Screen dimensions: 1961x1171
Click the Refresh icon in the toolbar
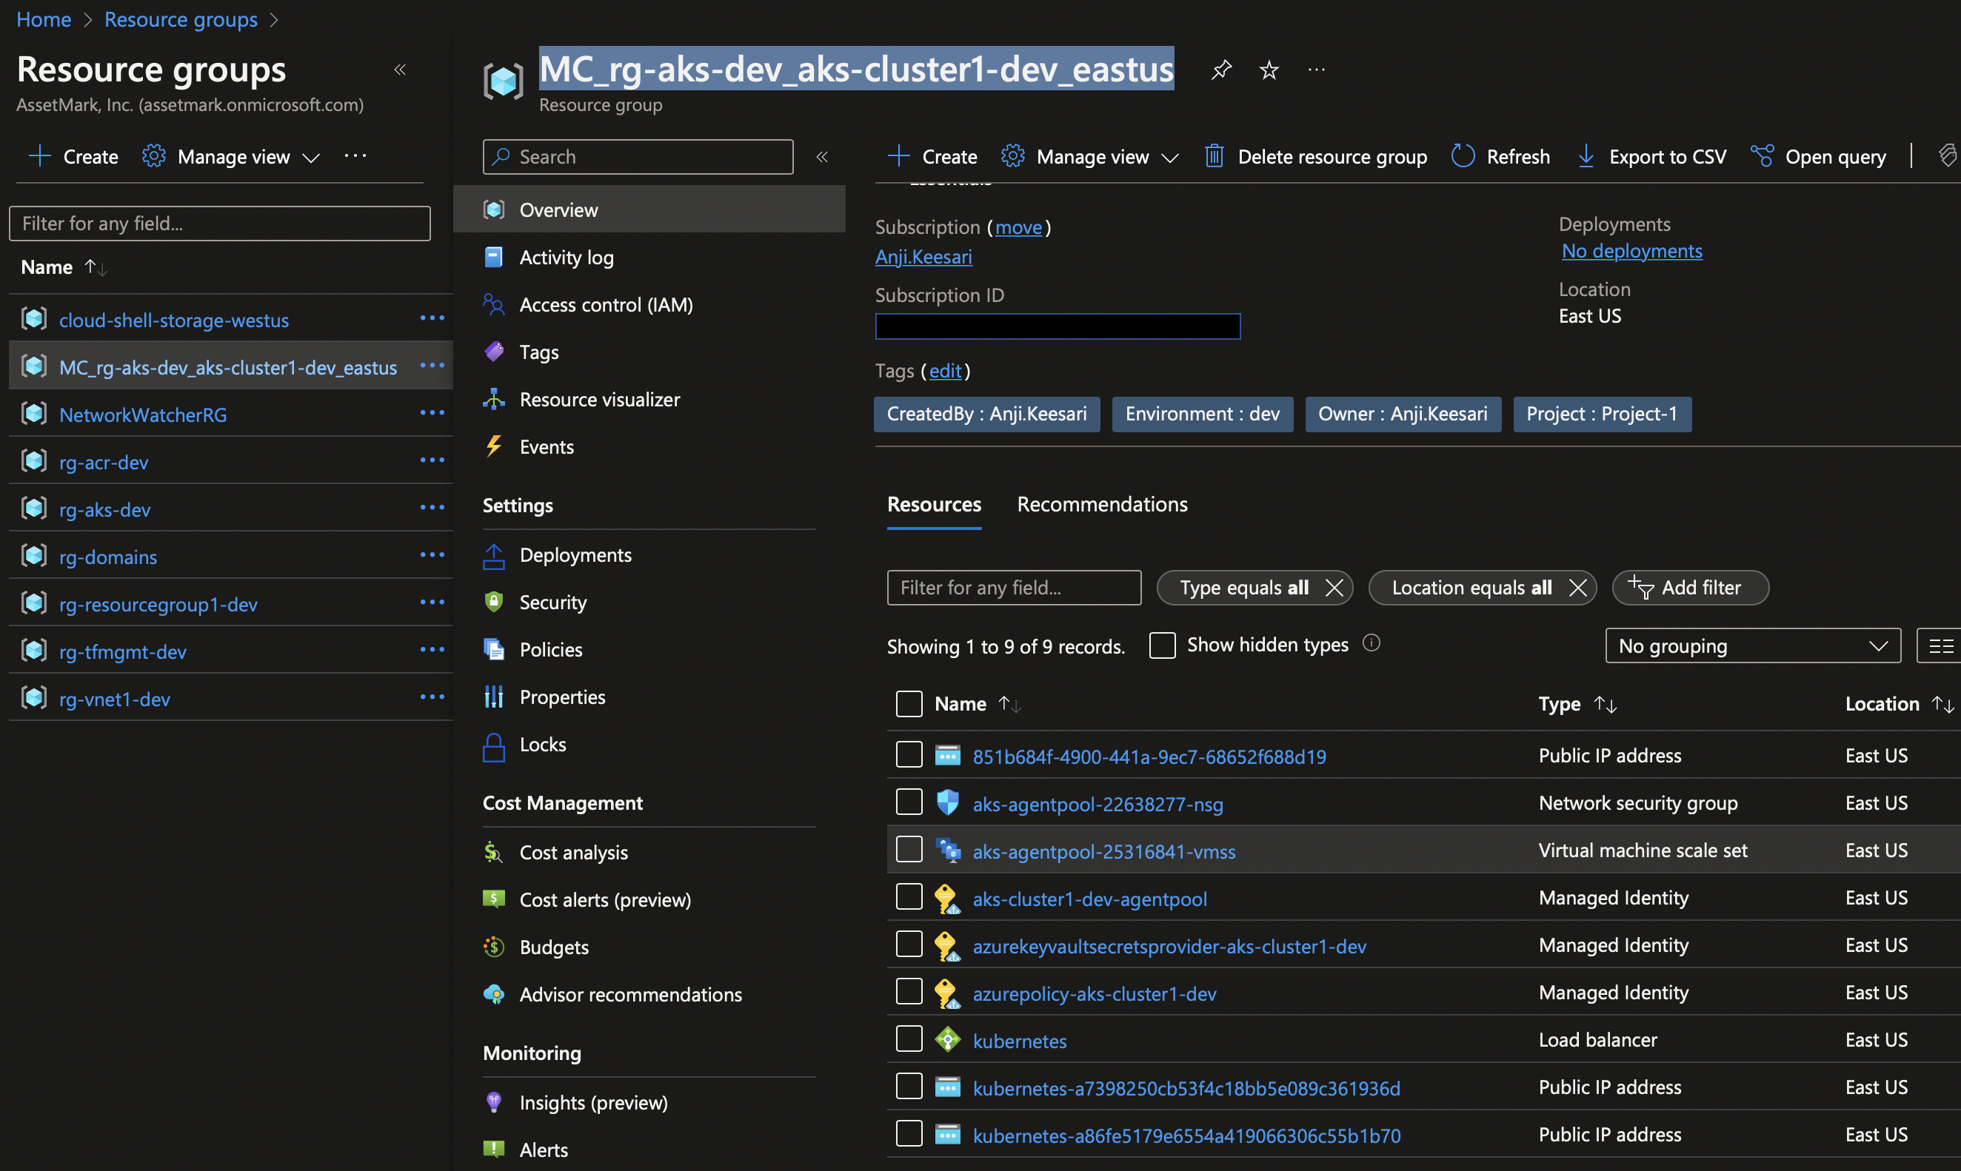click(1463, 156)
